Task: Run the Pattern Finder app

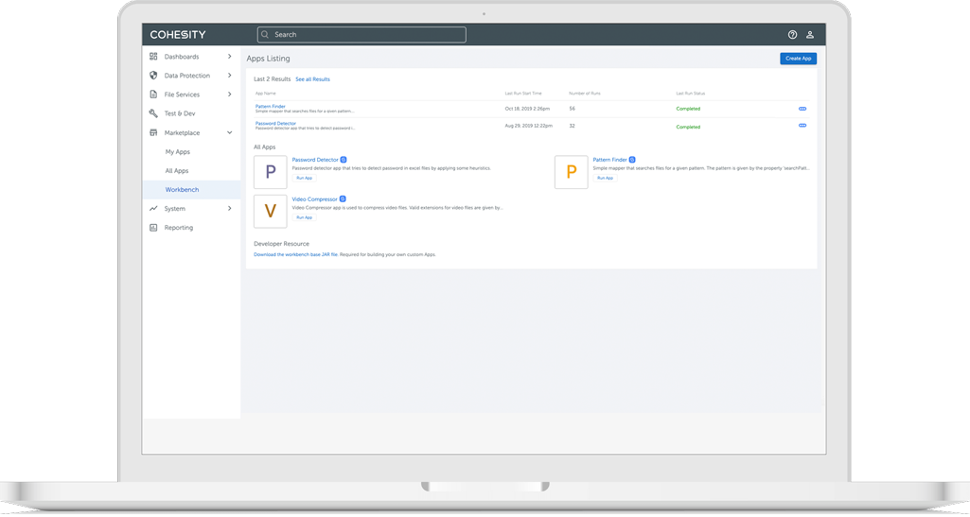Action: pyautogui.click(x=605, y=178)
